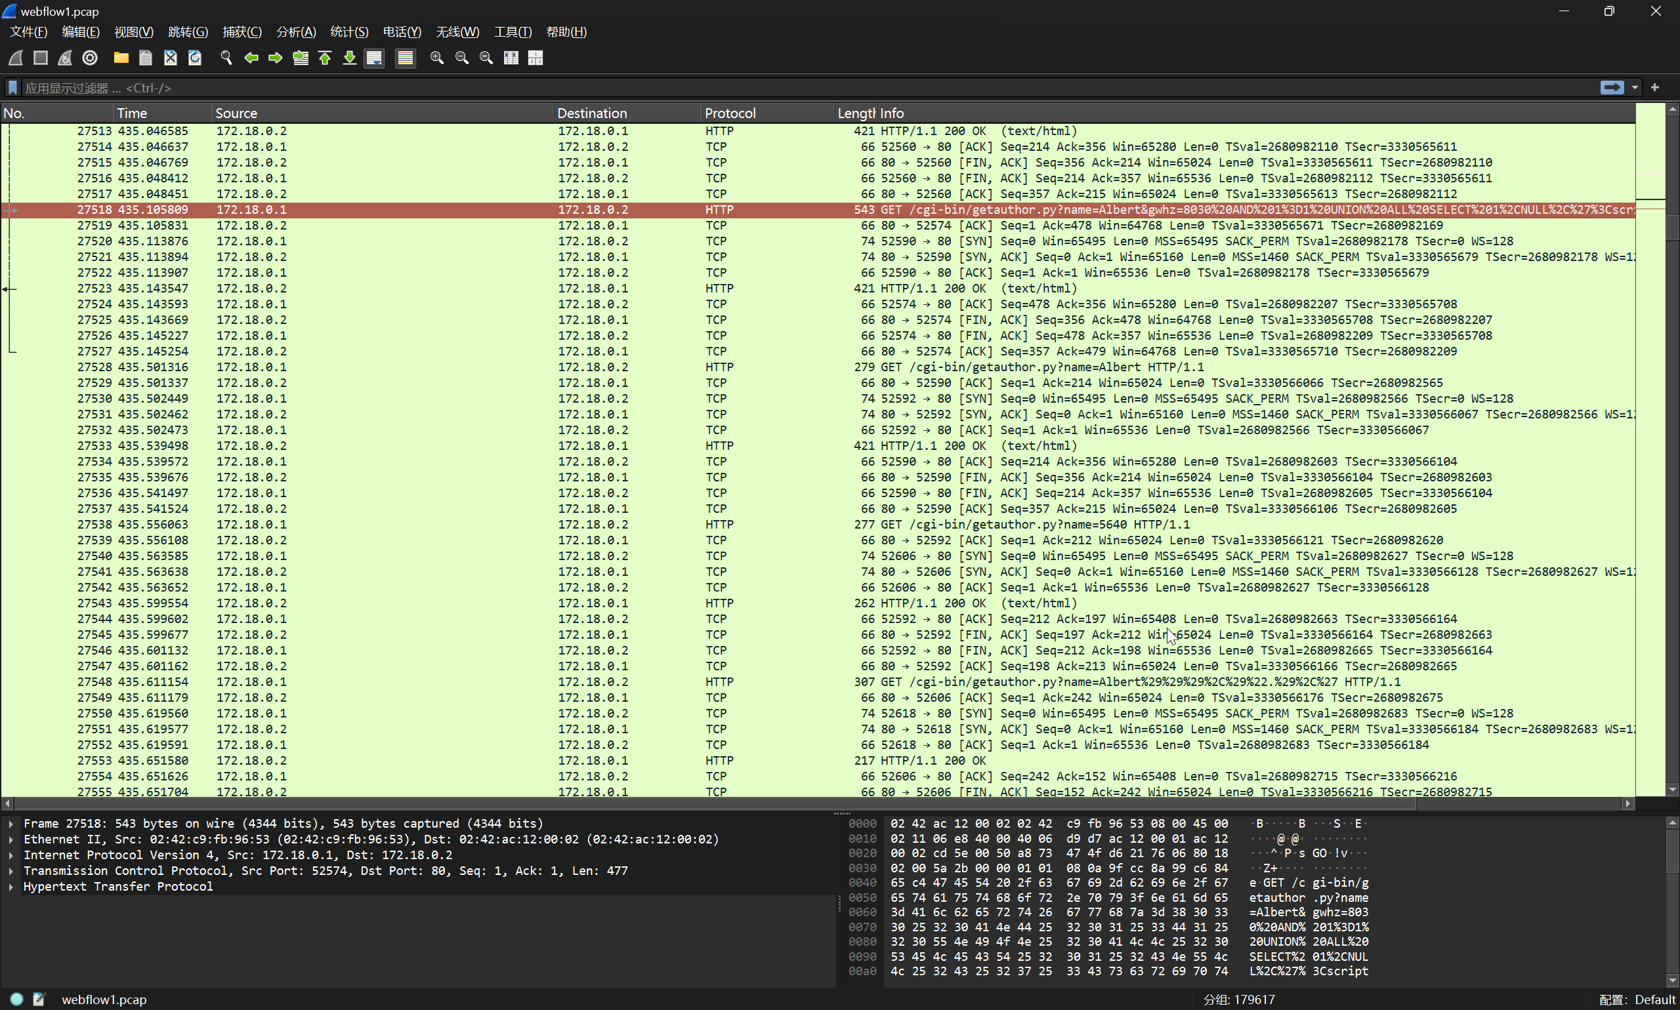Go to a specific packet

[301, 58]
